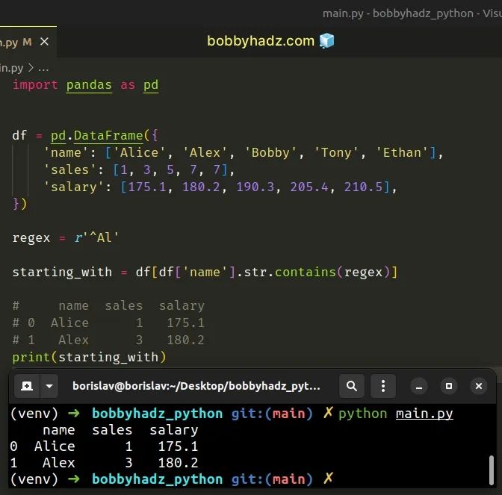This screenshot has width=502, height=495.
Task: Click the 'sales' dictionary key
Action: 69,169
